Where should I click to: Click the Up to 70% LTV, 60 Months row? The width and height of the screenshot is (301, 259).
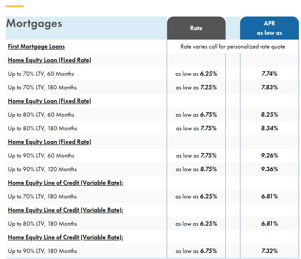41,74
